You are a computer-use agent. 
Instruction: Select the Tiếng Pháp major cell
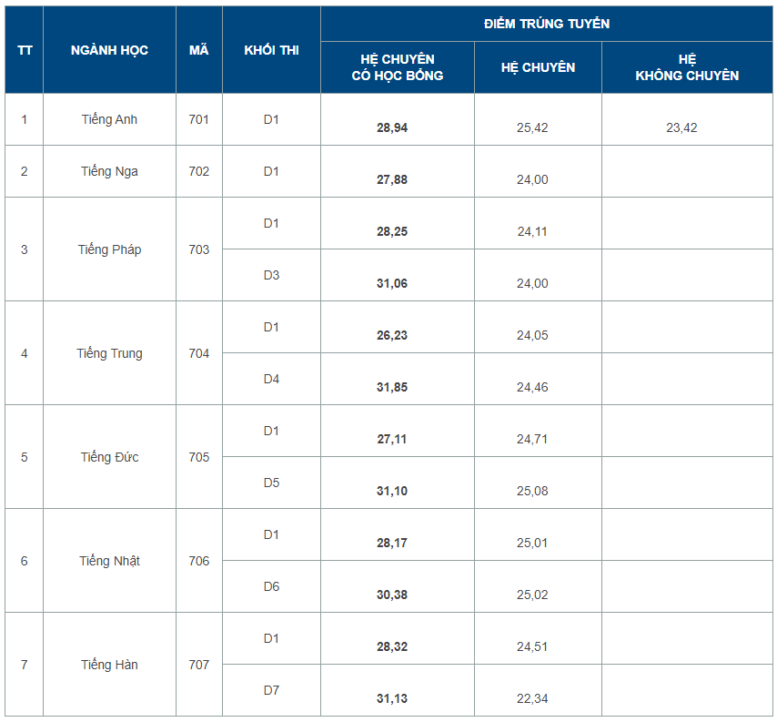[109, 249]
